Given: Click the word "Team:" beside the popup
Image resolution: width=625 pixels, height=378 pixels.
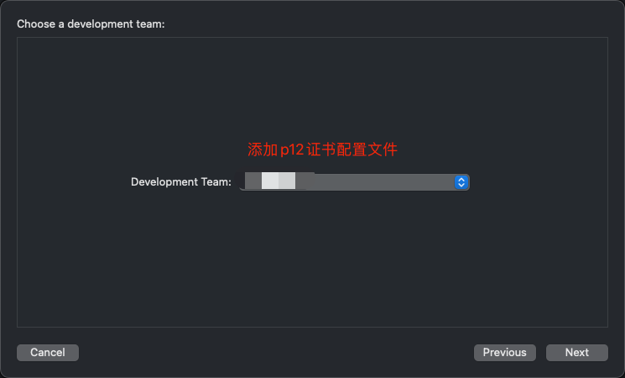Looking at the screenshot, I should [x=216, y=182].
